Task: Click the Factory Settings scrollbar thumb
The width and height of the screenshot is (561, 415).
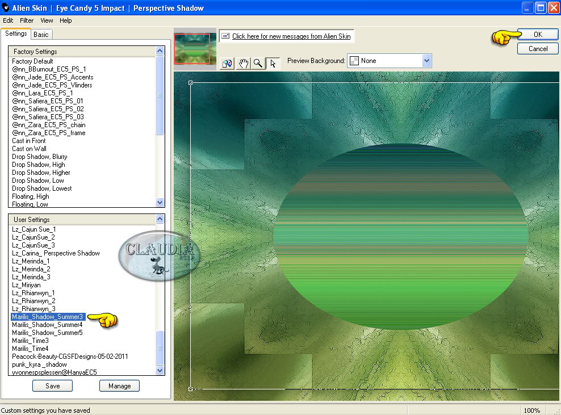Action: coord(160,95)
